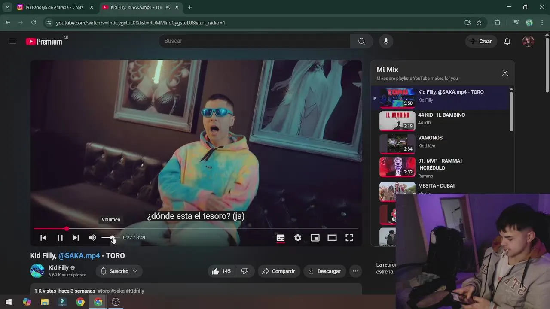550x309 pixels.
Task: Open @SAKA.mp4 link in video title
Action: click(79, 256)
